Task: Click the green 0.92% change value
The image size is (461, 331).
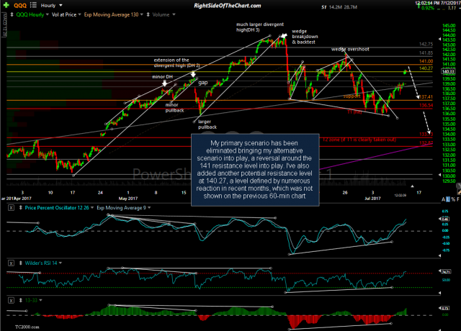Action: point(427,8)
